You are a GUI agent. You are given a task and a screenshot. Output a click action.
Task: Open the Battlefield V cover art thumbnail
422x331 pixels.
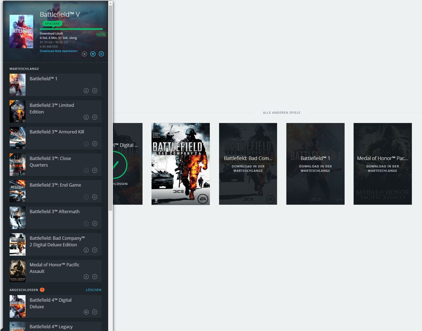21,32
